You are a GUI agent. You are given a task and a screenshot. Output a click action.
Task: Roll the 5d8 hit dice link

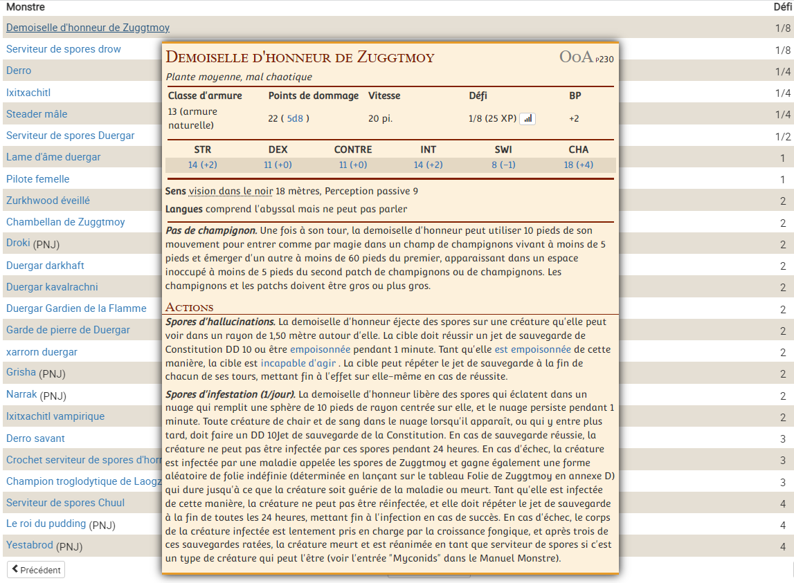click(295, 118)
